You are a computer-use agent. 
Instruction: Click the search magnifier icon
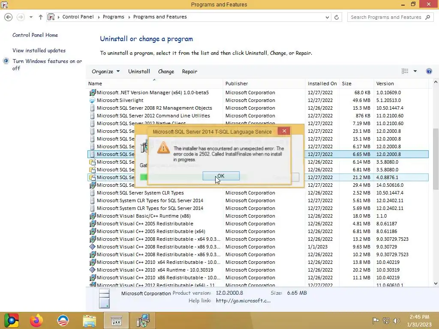coord(427,17)
